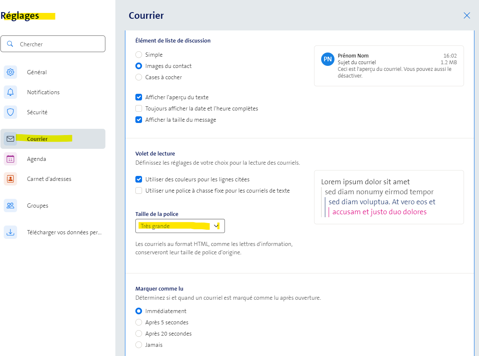Open the Taille de la police dropdown
Viewport: 479px width, 356px height.
180,226
